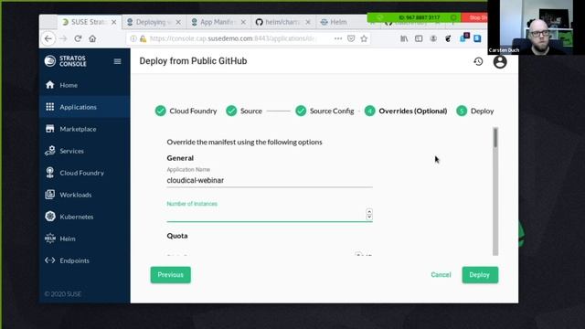
Task: Open the page actions ellipsis menu
Action: (338, 38)
